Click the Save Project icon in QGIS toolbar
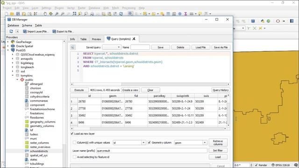The width and height of the screenshot is (299, 168). (18, 14)
